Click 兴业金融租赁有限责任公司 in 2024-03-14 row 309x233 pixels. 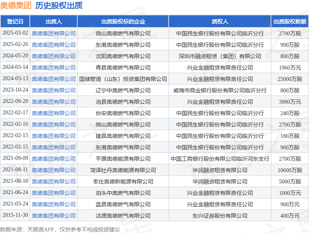pyautogui.click(x=220, y=68)
